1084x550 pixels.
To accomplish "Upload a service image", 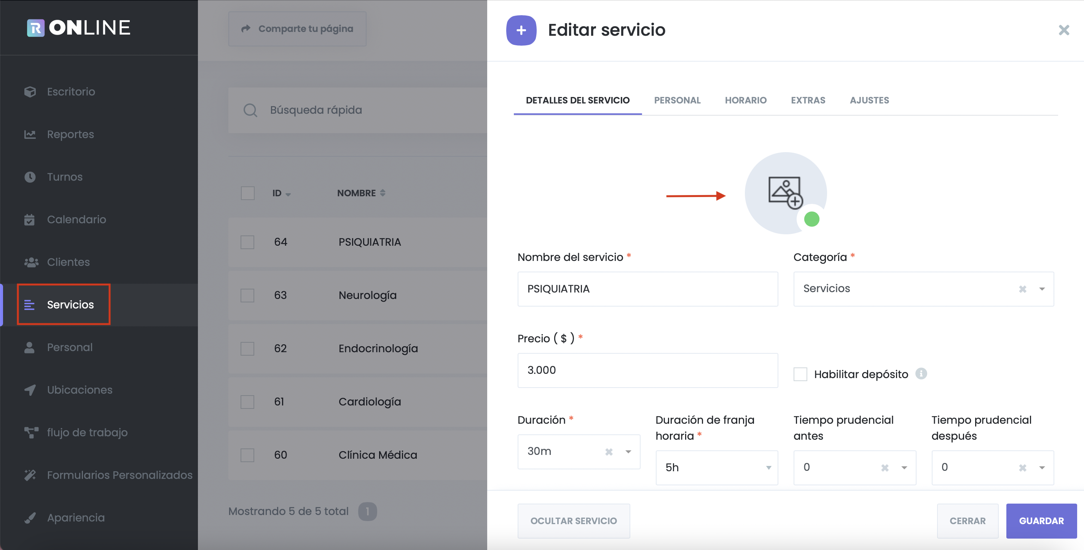I will tap(785, 193).
